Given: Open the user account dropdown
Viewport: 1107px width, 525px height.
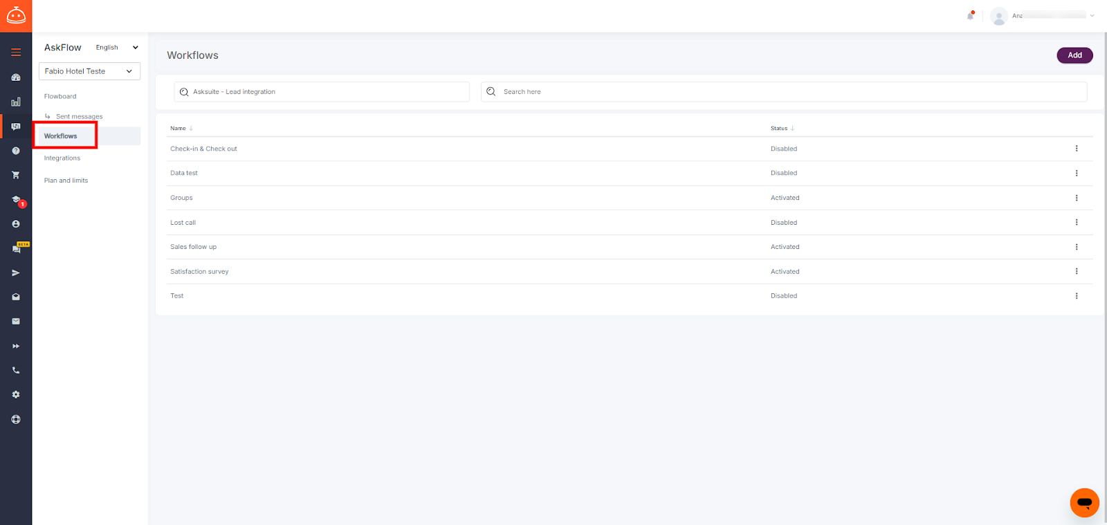Looking at the screenshot, I should tap(1043, 16).
